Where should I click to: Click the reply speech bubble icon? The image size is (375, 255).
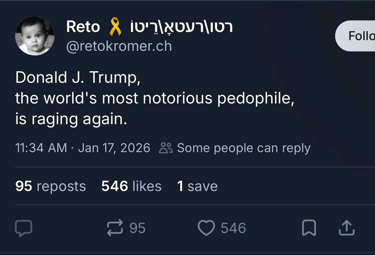coord(24,228)
